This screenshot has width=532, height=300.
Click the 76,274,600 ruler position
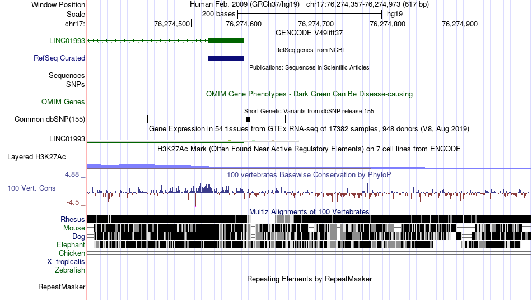pyautogui.click(x=244, y=24)
